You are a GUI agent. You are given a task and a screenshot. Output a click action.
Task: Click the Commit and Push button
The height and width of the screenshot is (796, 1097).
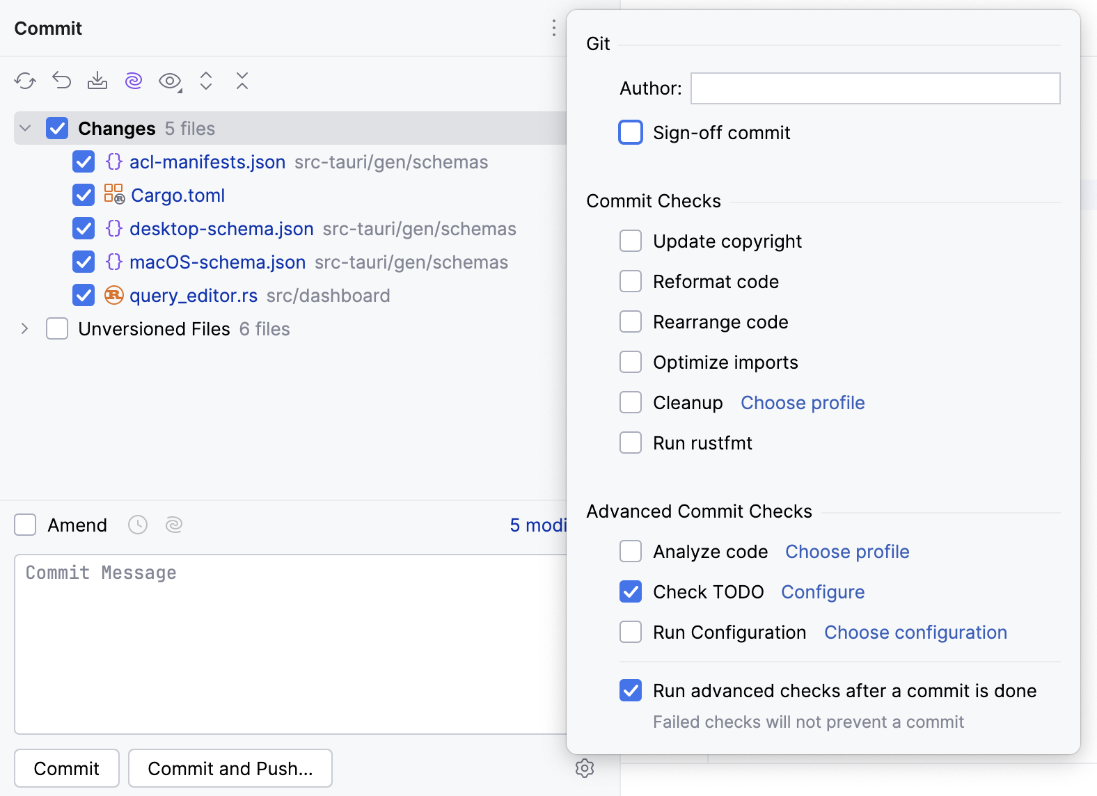point(230,768)
